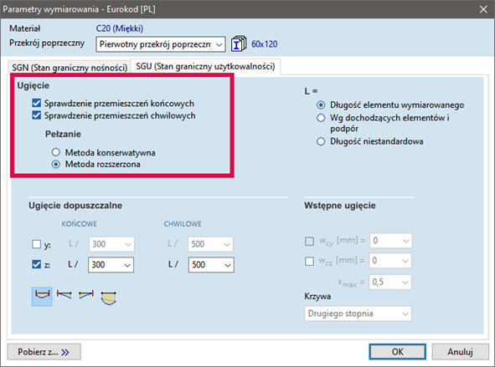This screenshot has width=495, height=367.
Task: Select the plate deflection shape icon
Action: (x=109, y=298)
